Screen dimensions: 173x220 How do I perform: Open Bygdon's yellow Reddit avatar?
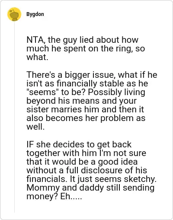click(x=14, y=14)
